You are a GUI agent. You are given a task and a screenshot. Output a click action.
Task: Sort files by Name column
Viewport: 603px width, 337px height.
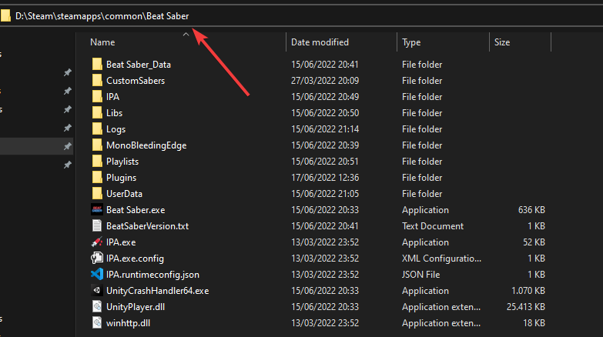(x=102, y=42)
